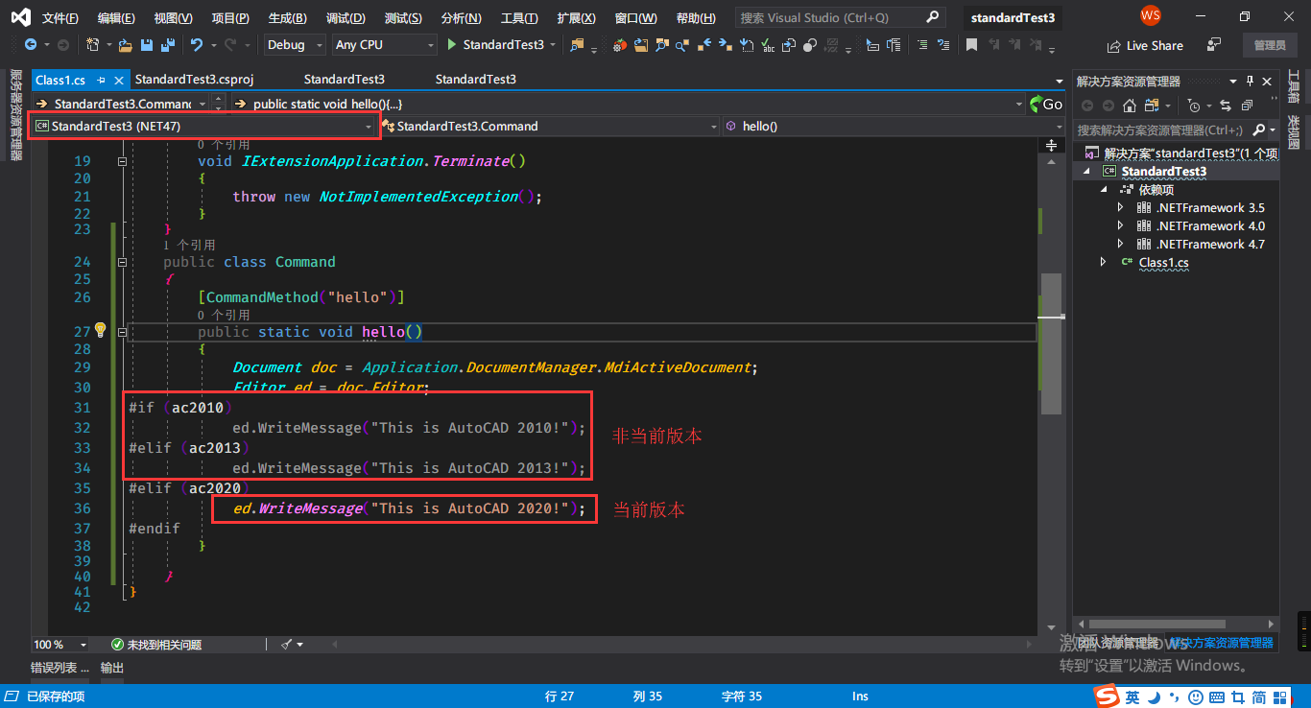1311x708 pixels.
Task: Open the Debug configuration dropdown
Action: 295,45
